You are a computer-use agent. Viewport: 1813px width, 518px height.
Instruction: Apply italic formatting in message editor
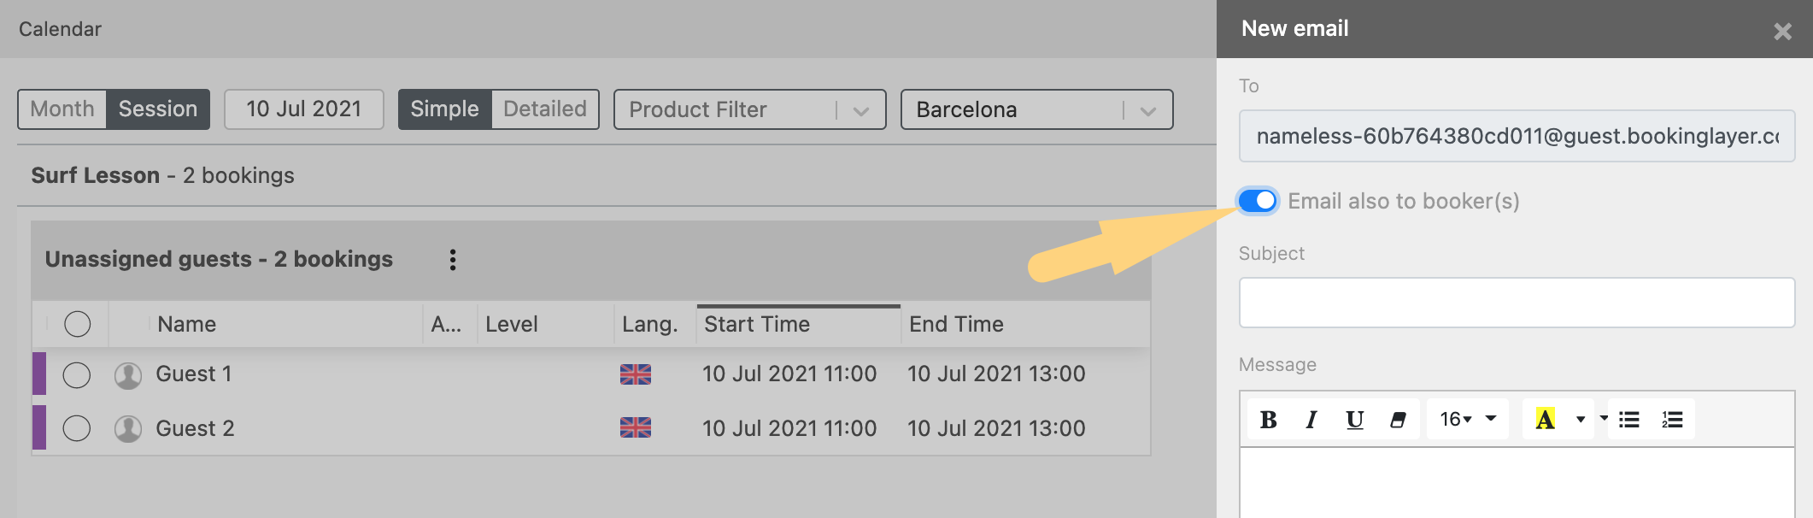tap(1311, 420)
